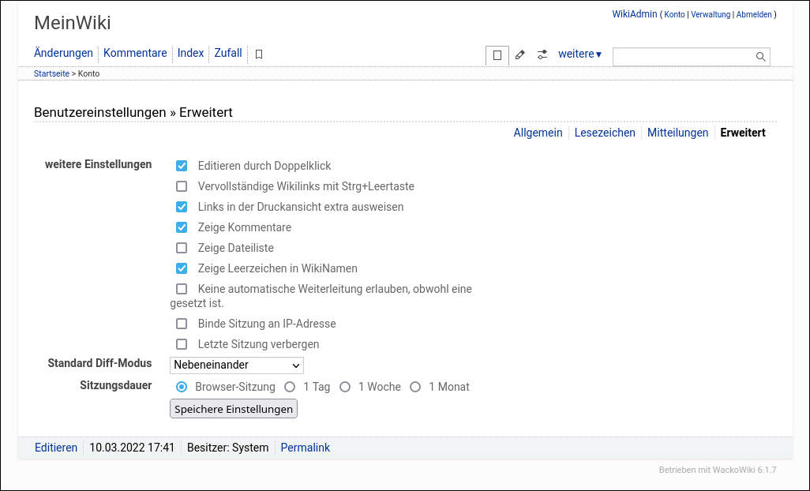Open the Änderungen page
This screenshot has width=810, height=491.
63,53
